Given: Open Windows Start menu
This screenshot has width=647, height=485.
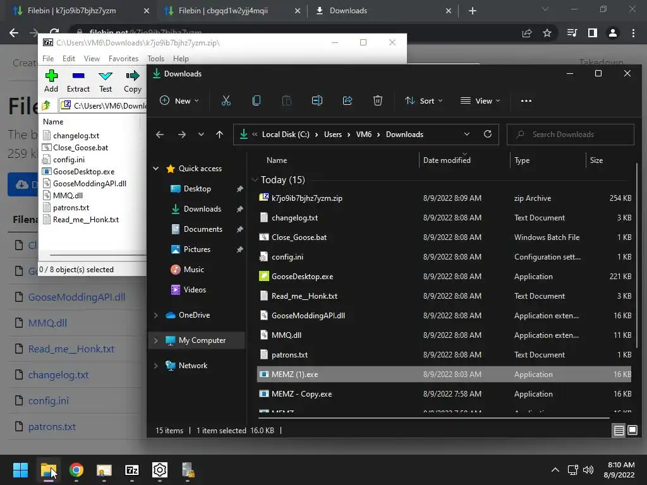Looking at the screenshot, I should (x=20, y=470).
